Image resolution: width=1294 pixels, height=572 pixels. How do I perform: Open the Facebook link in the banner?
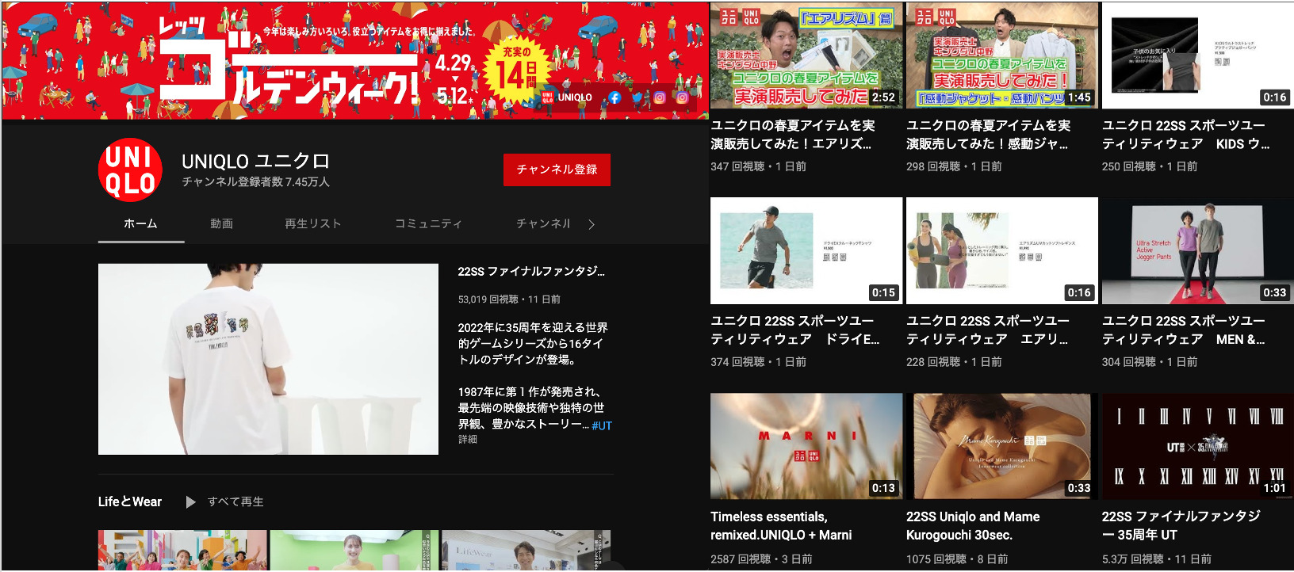click(x=614, y=97)
